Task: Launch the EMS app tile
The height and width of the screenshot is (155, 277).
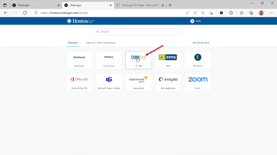Action: click(x=168, y=60)
